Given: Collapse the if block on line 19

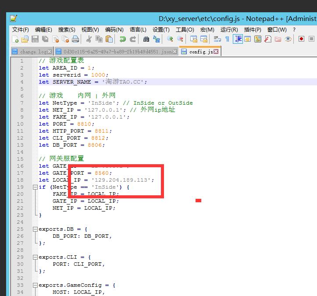Looking at the screenshot, I should (35, 187).
